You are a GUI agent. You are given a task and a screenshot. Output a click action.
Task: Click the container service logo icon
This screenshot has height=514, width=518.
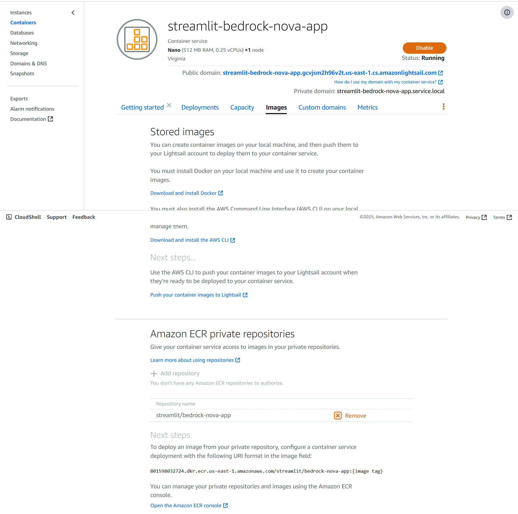pyautogui.click(x=137, y=39)
